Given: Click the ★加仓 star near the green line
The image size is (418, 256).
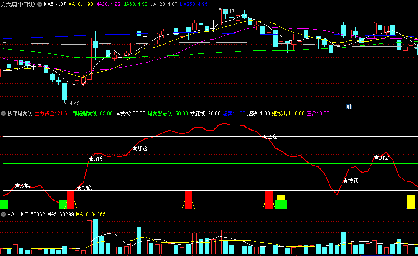Looking at the screenshot, I should point(135,148).
